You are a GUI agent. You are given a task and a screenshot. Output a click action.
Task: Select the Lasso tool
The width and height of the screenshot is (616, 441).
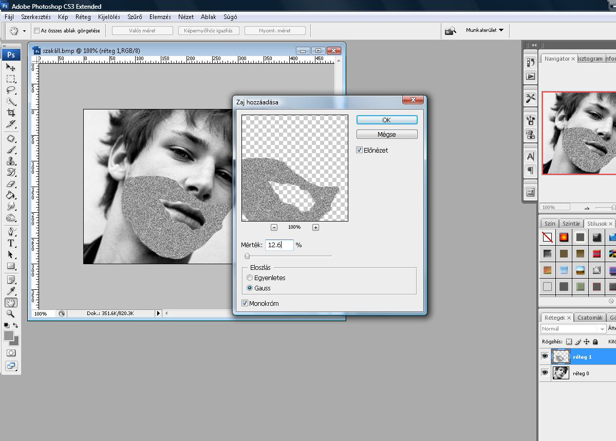coord(11,90)
